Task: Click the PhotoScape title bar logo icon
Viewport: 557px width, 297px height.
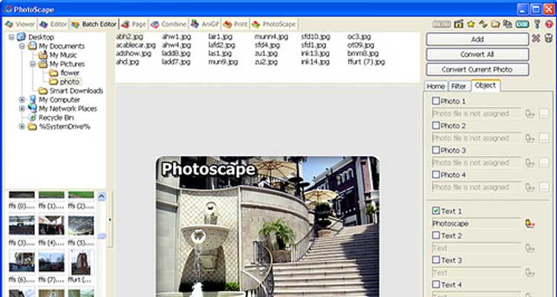Action: point(8,9)
